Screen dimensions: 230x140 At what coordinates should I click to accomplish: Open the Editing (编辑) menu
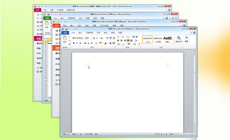pos(186,40)
